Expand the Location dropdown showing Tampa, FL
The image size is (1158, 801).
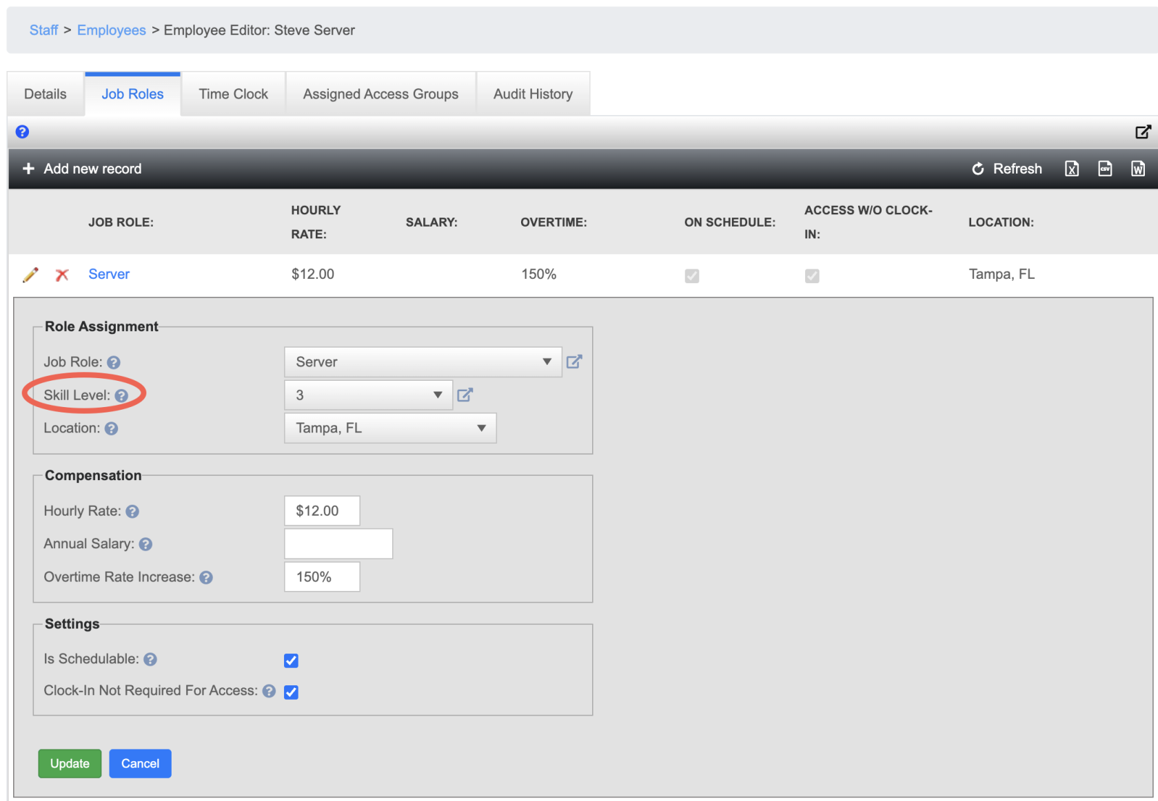[x=390, y=428]
